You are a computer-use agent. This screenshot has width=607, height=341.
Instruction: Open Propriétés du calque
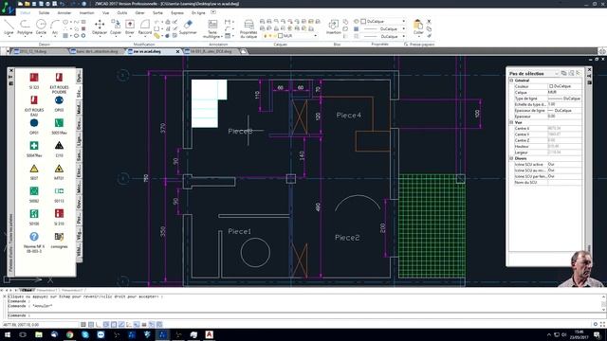248,29
